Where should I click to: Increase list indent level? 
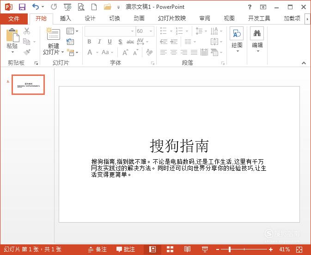pyautogui.click(x=174, y=42)
